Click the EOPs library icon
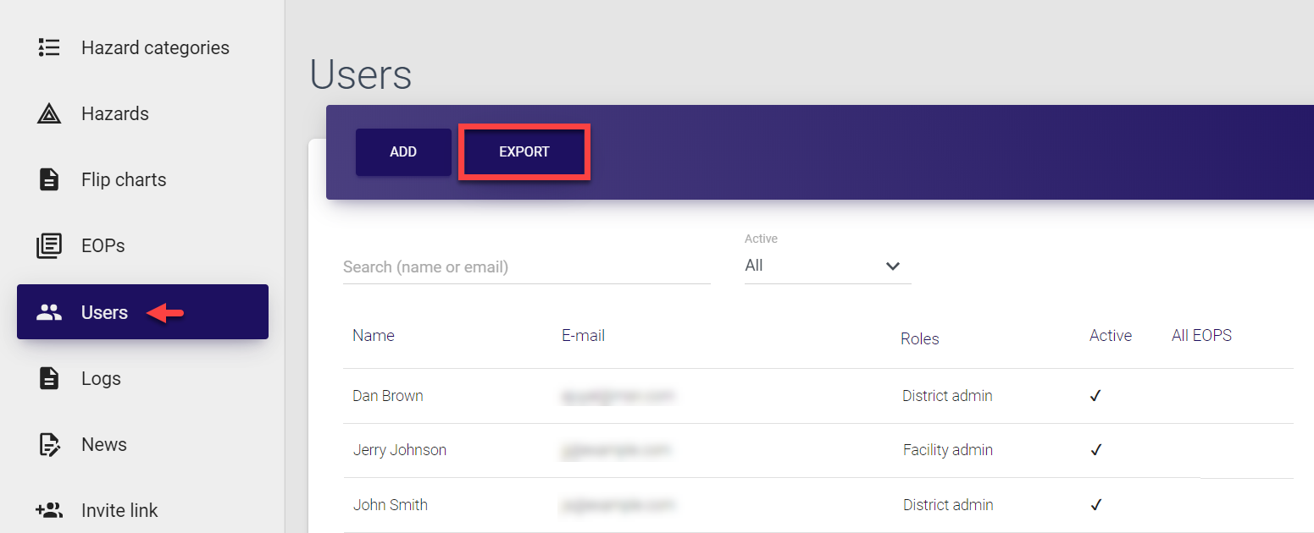The image size is (1314, 533). 49,246
